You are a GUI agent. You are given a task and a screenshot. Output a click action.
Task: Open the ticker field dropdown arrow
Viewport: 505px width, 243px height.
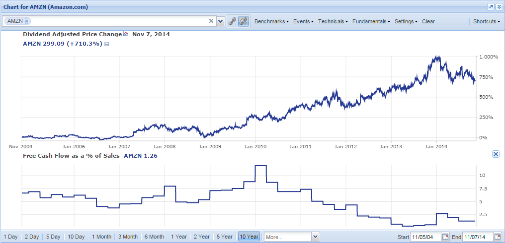(220, 21)
